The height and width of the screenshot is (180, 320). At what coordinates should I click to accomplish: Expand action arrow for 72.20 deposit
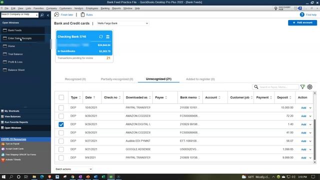[x=310, y=116]
